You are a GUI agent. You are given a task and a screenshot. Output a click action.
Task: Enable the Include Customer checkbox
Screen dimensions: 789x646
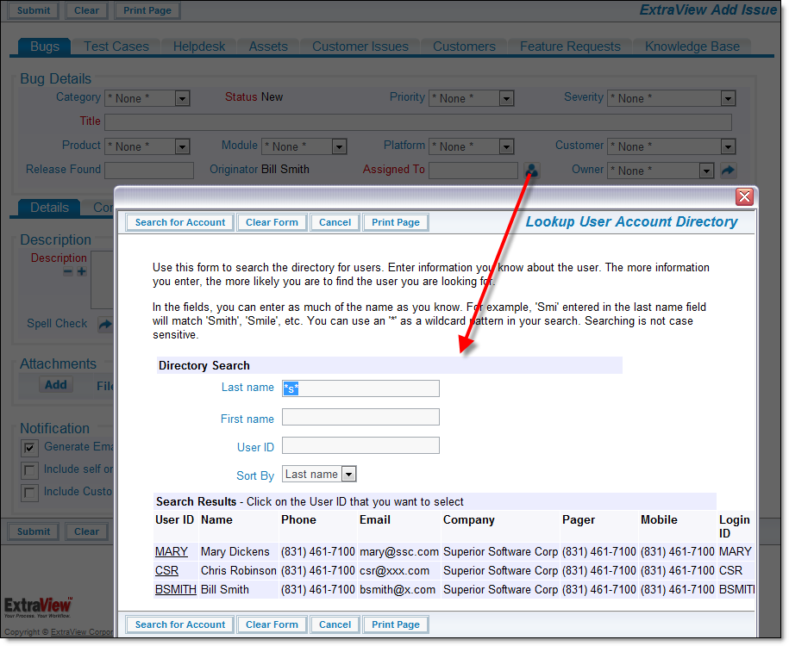click(x=29, y=492)
